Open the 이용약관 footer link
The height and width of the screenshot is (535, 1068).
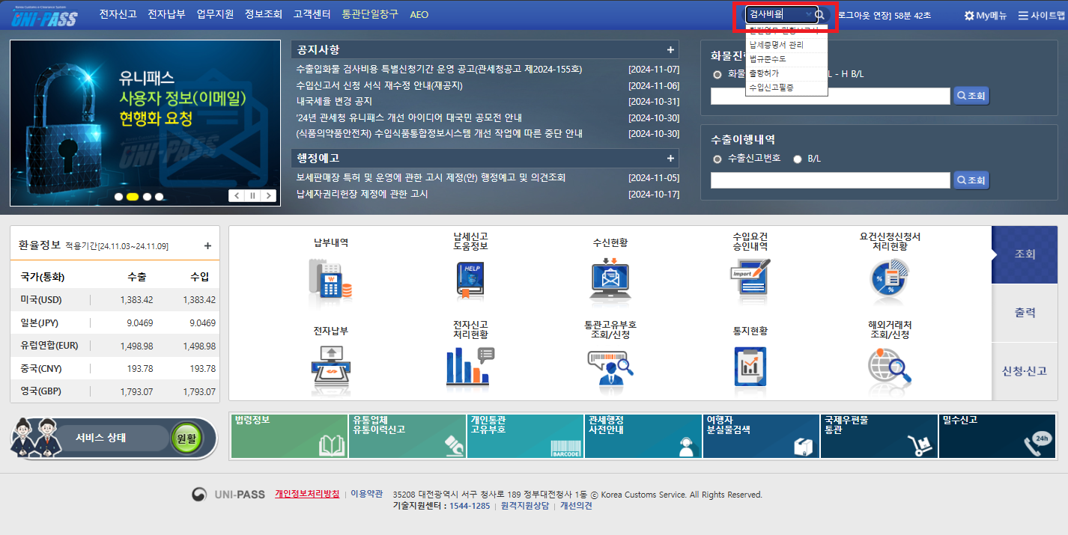pyautogui.click(x=366, y=494)
